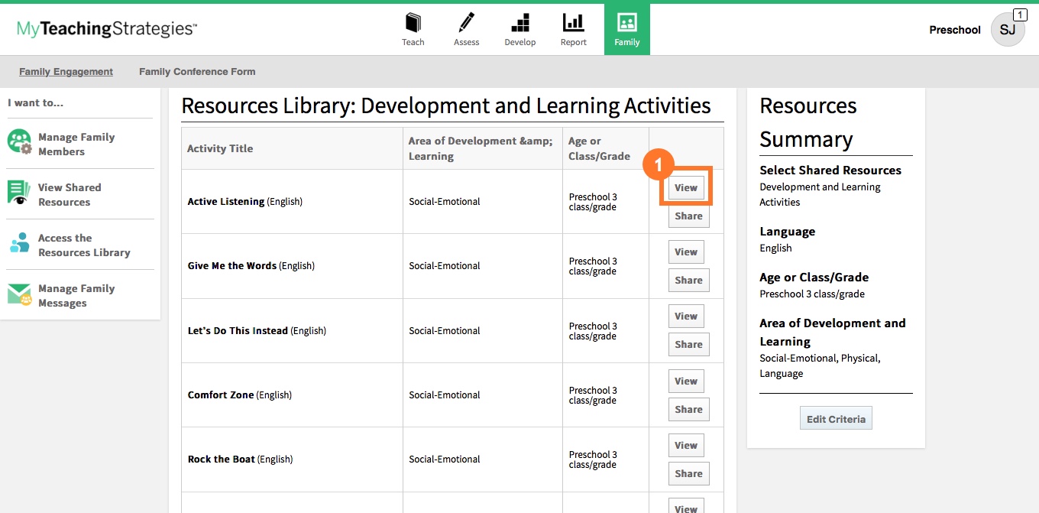Open the SJ user profile avatar

pyautogui.click(x=1008, y=30)
